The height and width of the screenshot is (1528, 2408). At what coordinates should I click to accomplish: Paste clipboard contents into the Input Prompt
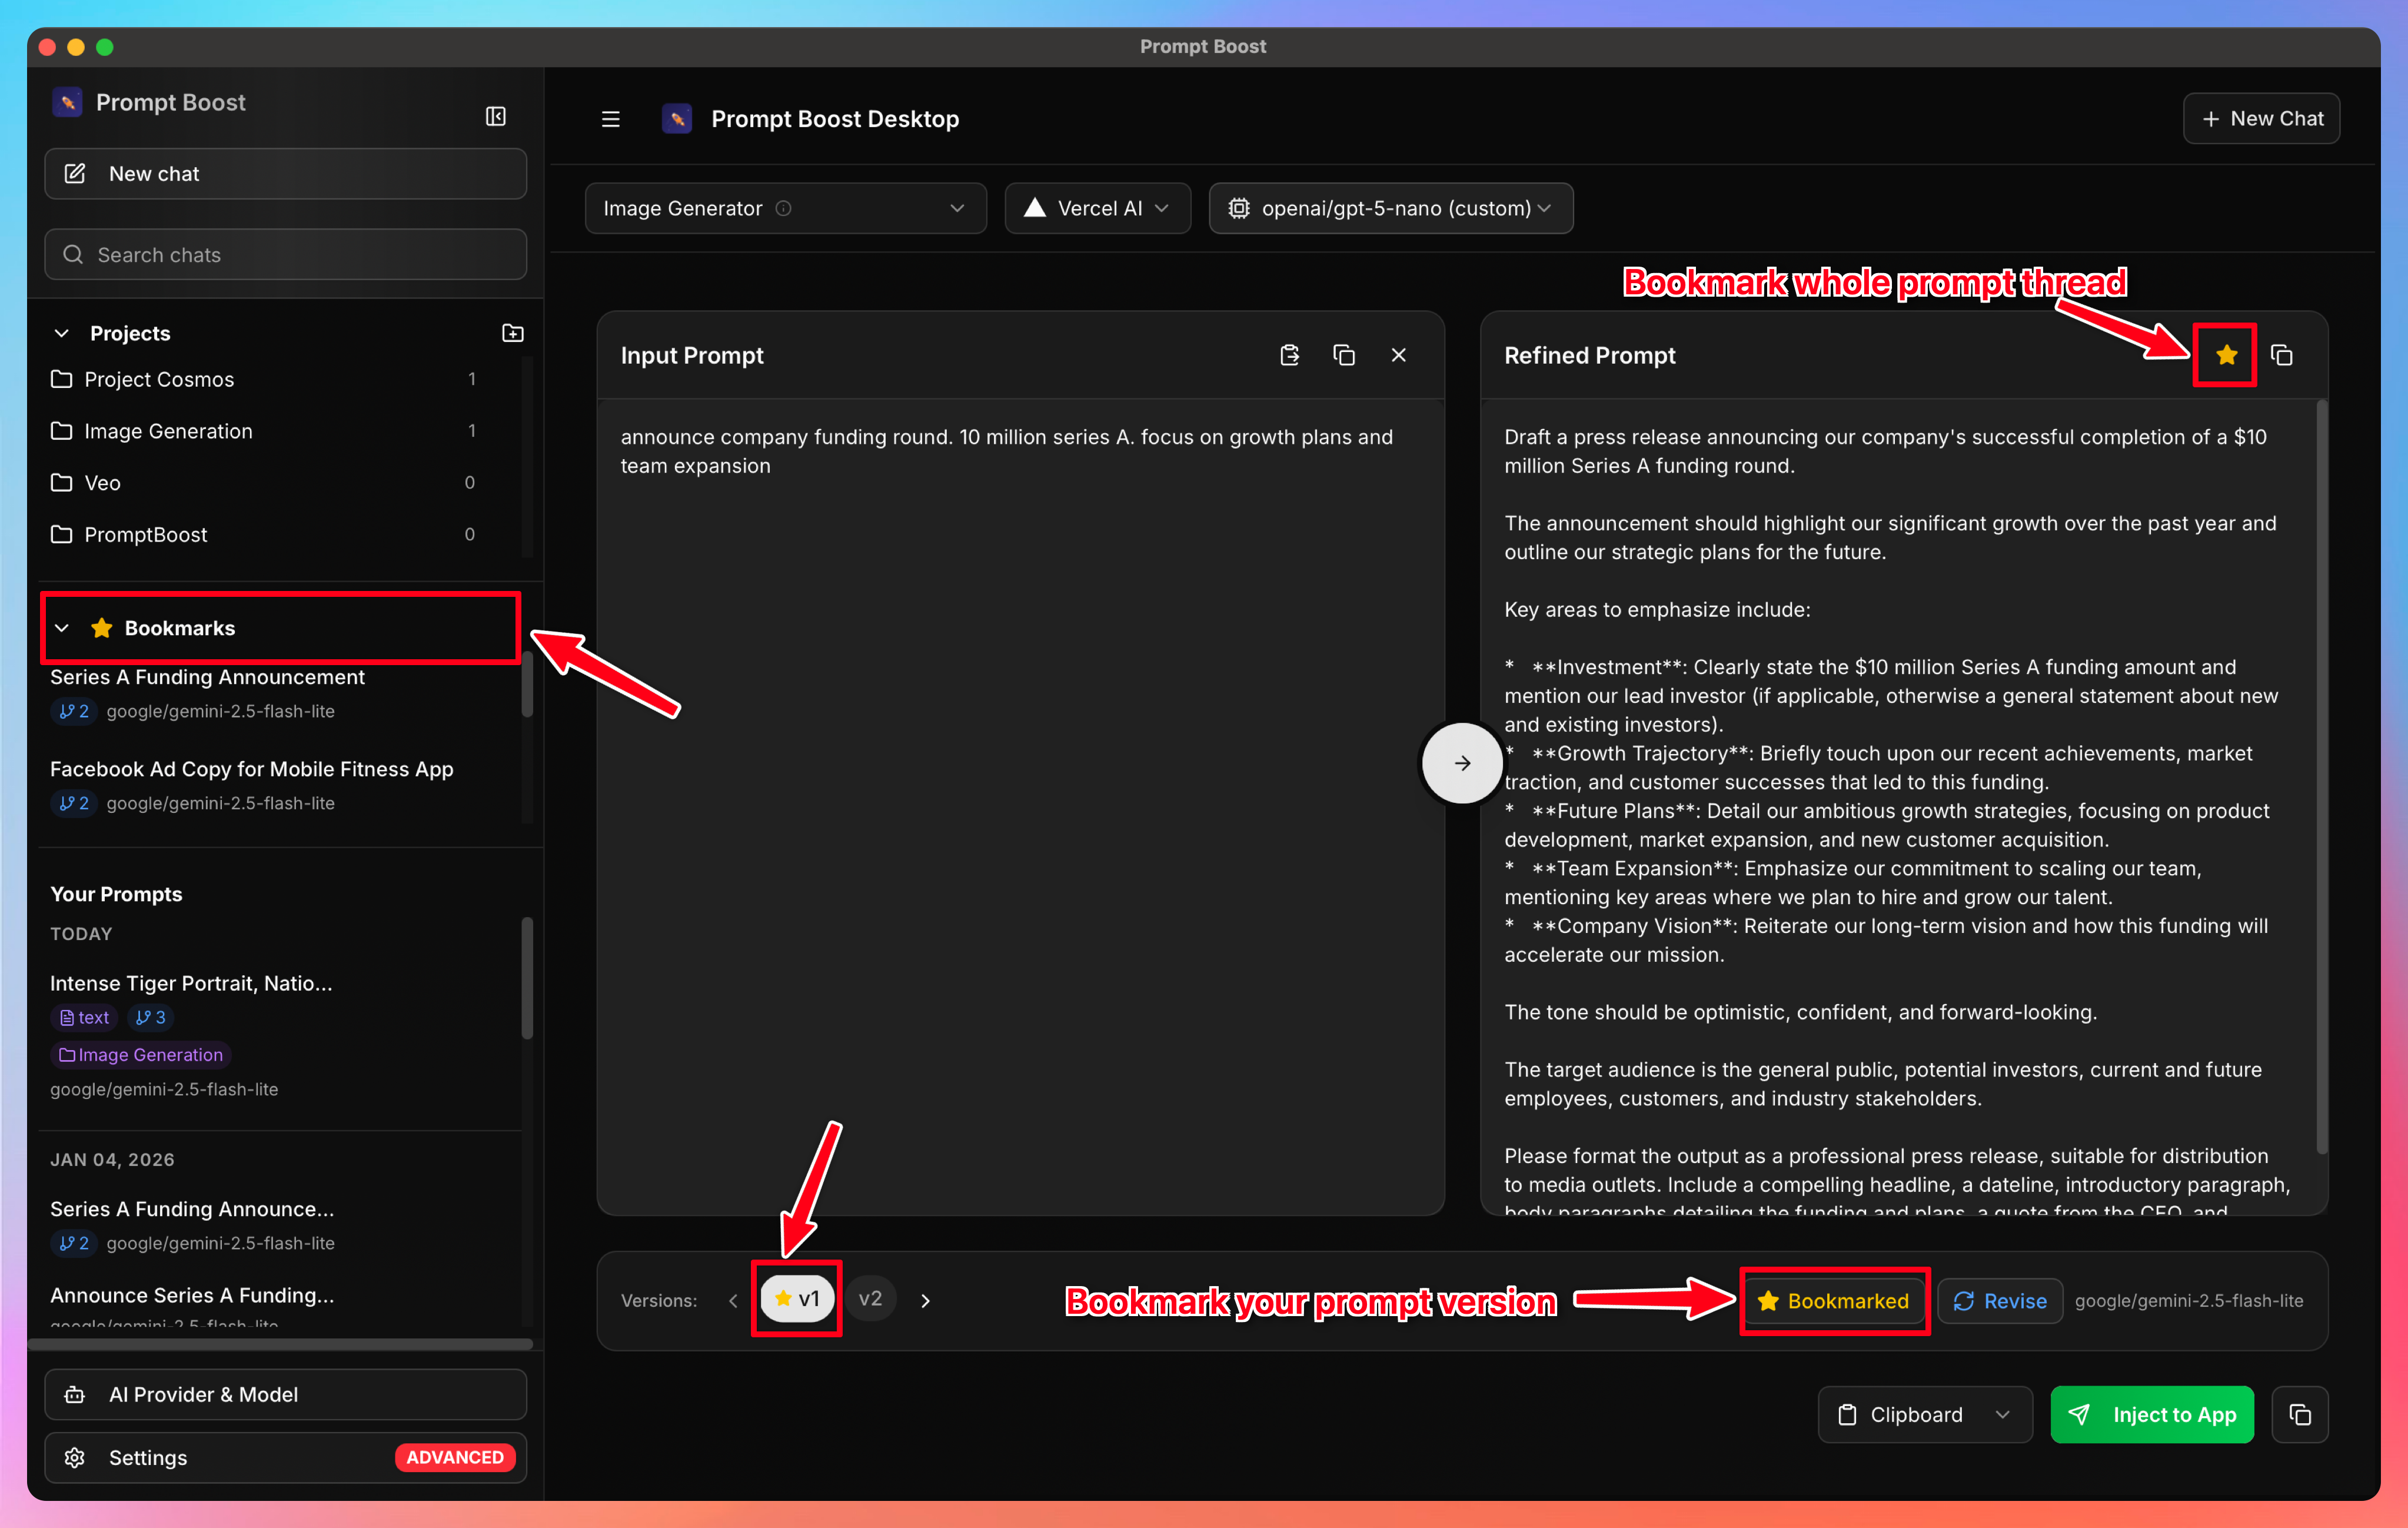pos(1289,355)
